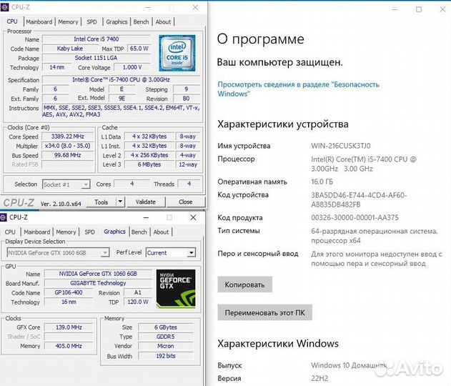Click the GFX Core value 139.0 MHz
The image size is (451, 386).
[69, 327]
